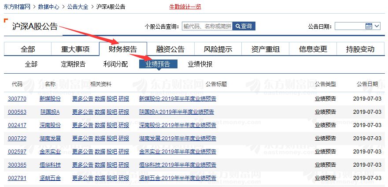388x187 pixels.
Task: Open the 东方财富网 breadcrumb link
Action: (17, 7)
